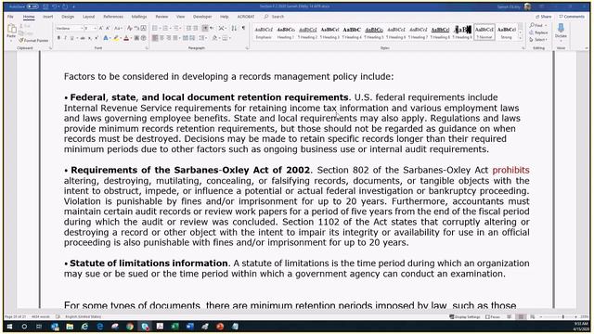This screenshot has width=594, height=334.
Task: Decrease the font size
Action: click(108, 29)
